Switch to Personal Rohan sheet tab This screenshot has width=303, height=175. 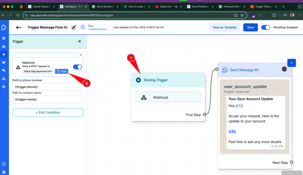pyautogui.click(x=232, y=6)
